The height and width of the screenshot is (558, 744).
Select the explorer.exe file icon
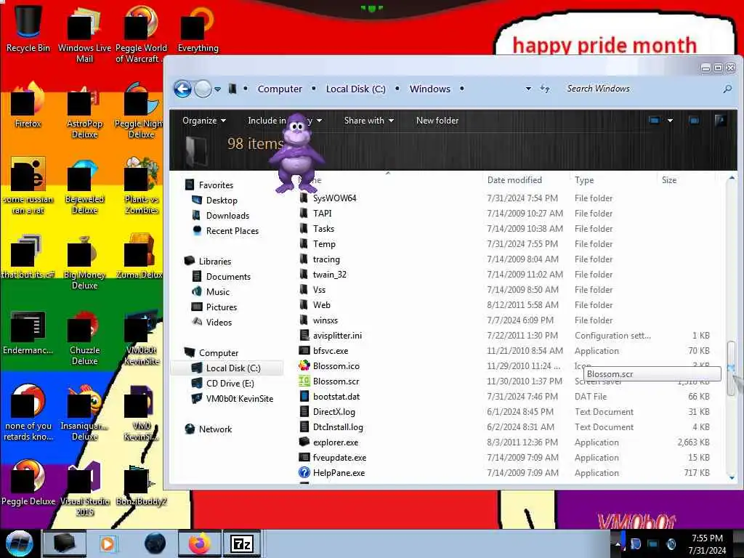(x=304, y=442)
